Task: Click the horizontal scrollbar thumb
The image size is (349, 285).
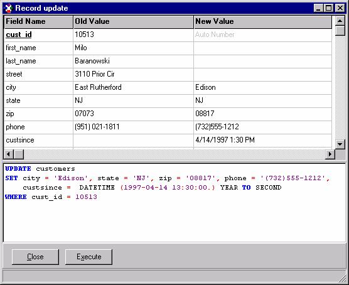Action: tap(19, 154)
